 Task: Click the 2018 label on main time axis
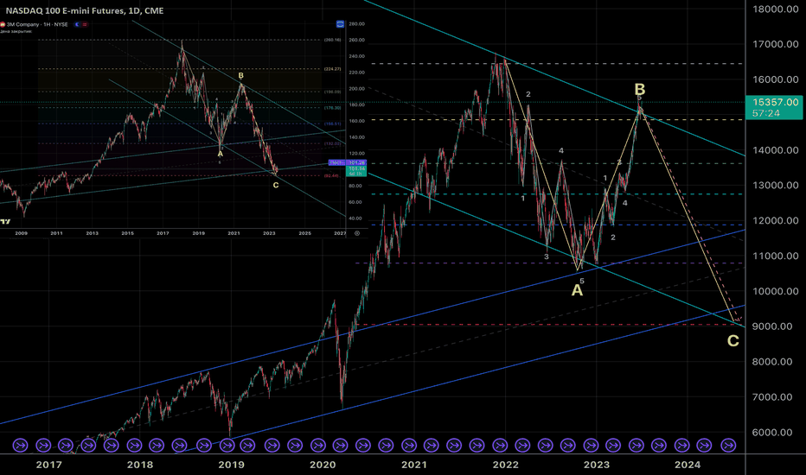tap(140, 465)
